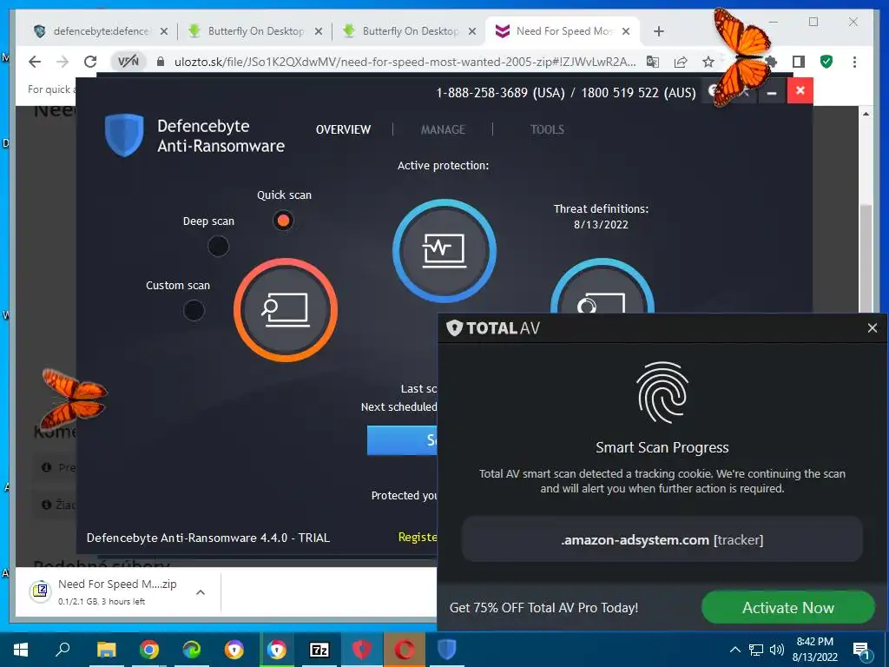This screenshot has width=889, height=667.
Task: Select the Quick scan option
Action: point(283,220)
